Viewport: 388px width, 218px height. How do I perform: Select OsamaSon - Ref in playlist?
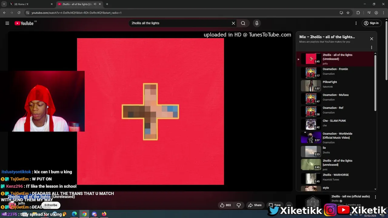(336, 111)
